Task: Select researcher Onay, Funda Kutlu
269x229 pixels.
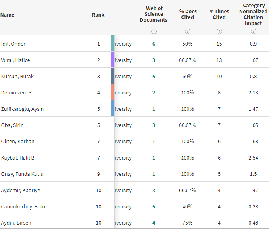Action: 22,174
